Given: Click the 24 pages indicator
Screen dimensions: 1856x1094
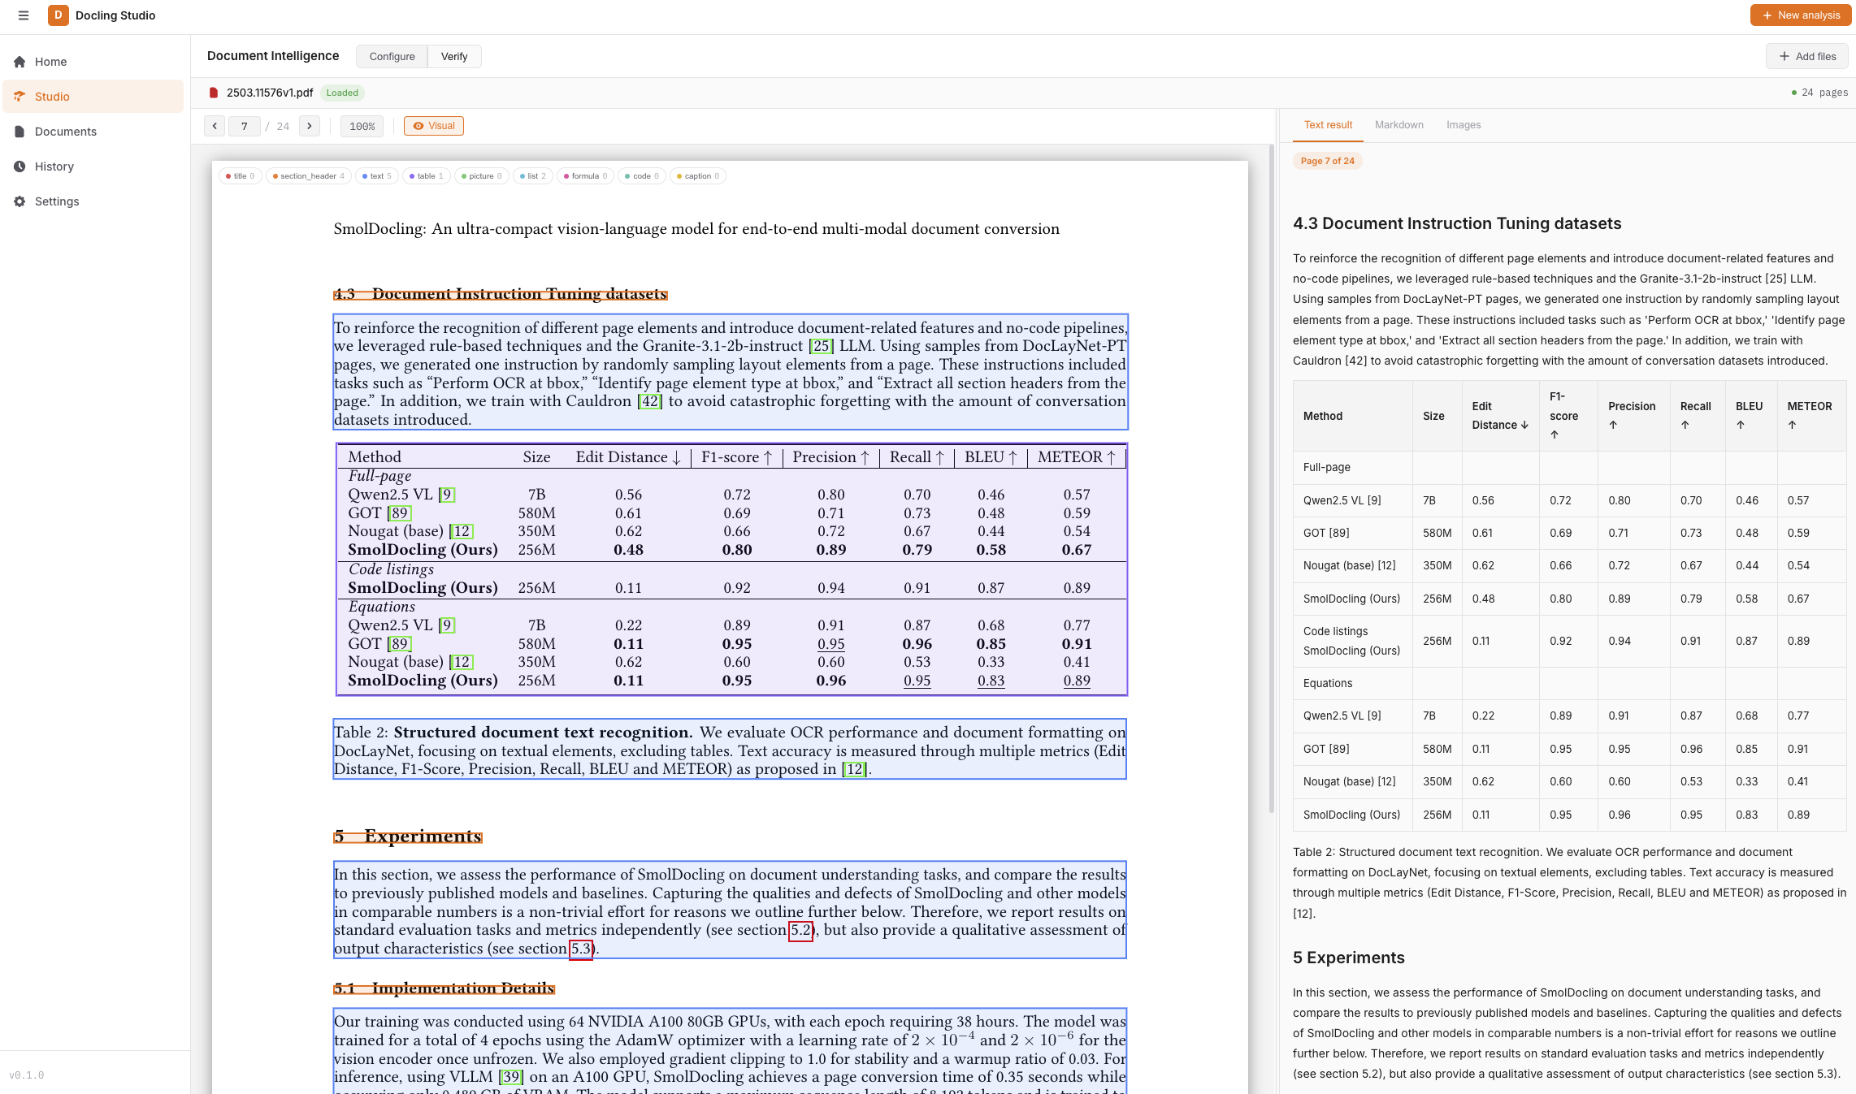Looking at the screenshot, I should tap(1819, 93).
